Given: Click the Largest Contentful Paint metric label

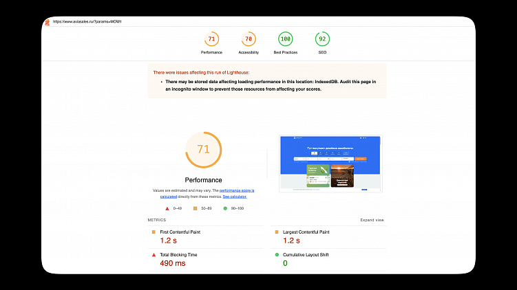Looking at the screenshot, I should (306, 232).
